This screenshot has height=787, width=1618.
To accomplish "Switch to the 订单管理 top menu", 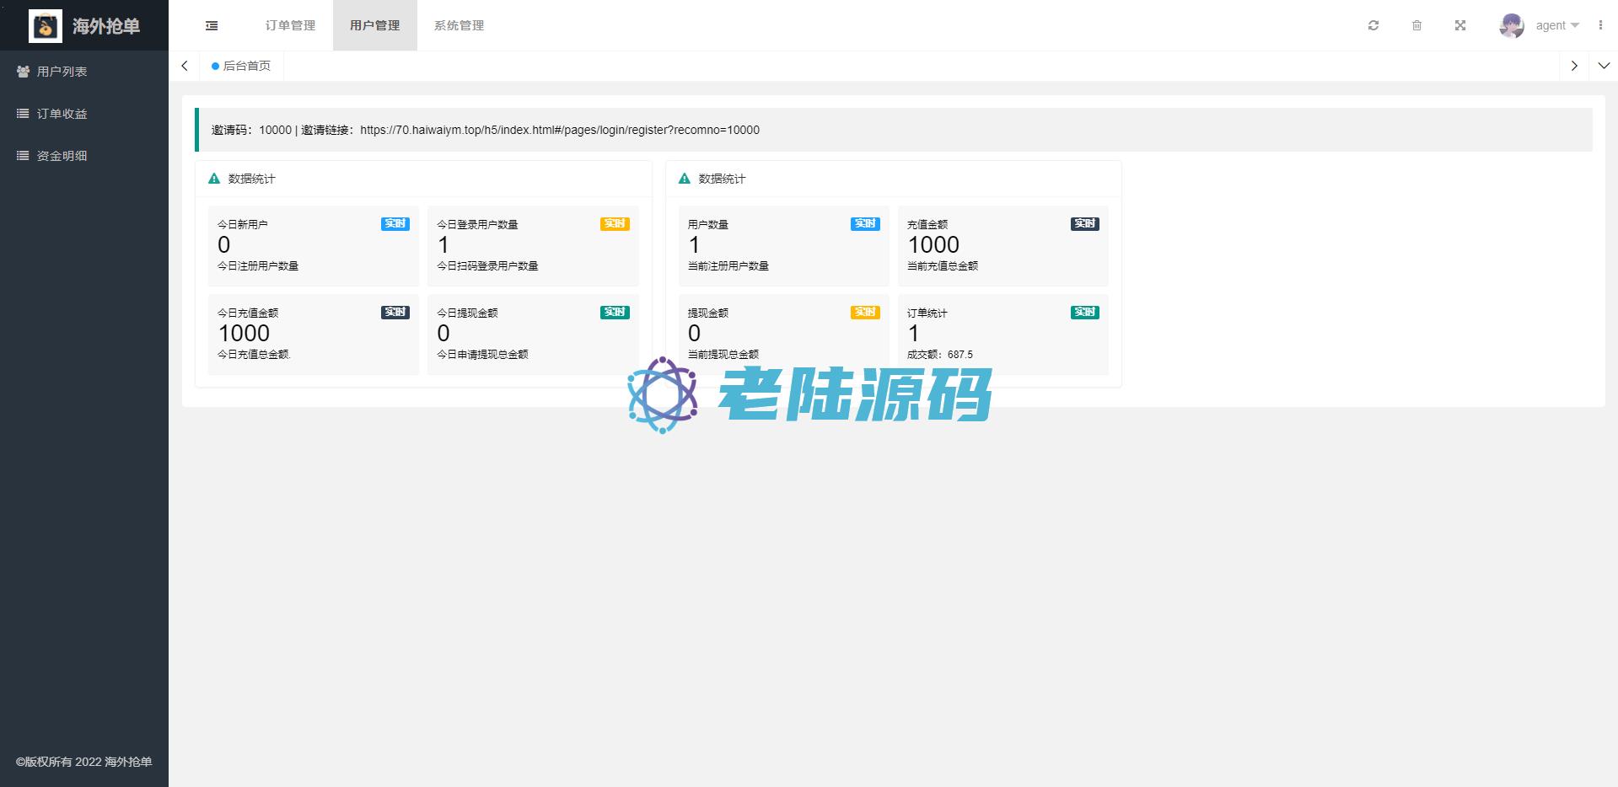I will tap(290, 25).
